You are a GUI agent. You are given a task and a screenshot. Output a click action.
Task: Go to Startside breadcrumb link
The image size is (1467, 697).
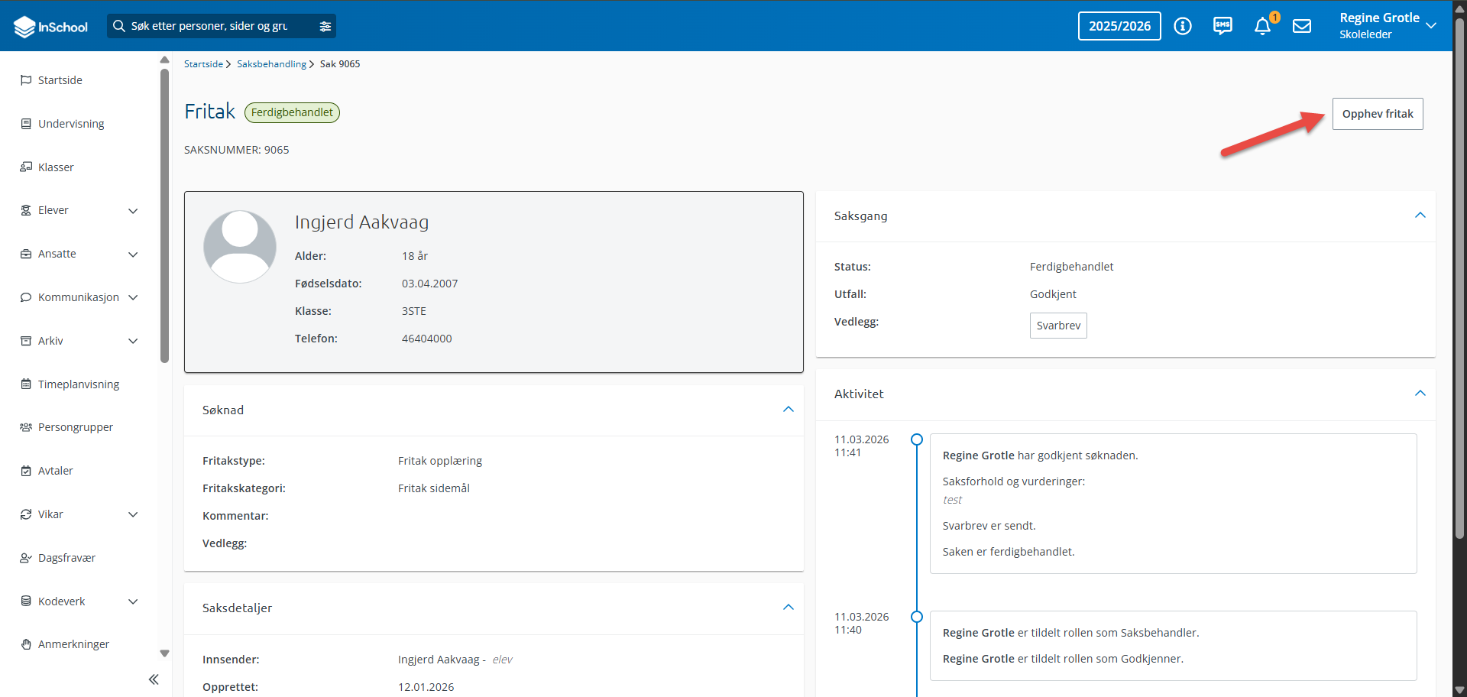point(203,64)
